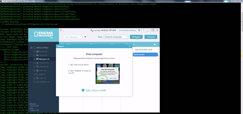Uncheck the Messages checkbox
Viewport: 243px width, 114px height.
click(34, 59)
